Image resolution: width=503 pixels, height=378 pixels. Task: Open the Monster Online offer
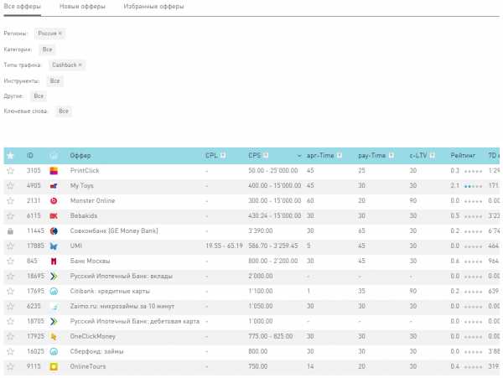92,200
